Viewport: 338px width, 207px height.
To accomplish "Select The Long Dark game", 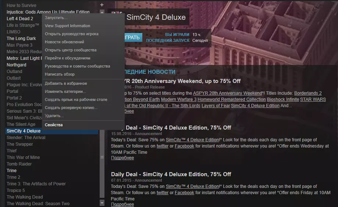I will point(21,39).
